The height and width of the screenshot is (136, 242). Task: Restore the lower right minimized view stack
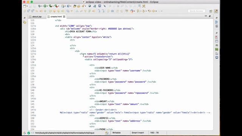pyautogui.click(x=217, y=33)
